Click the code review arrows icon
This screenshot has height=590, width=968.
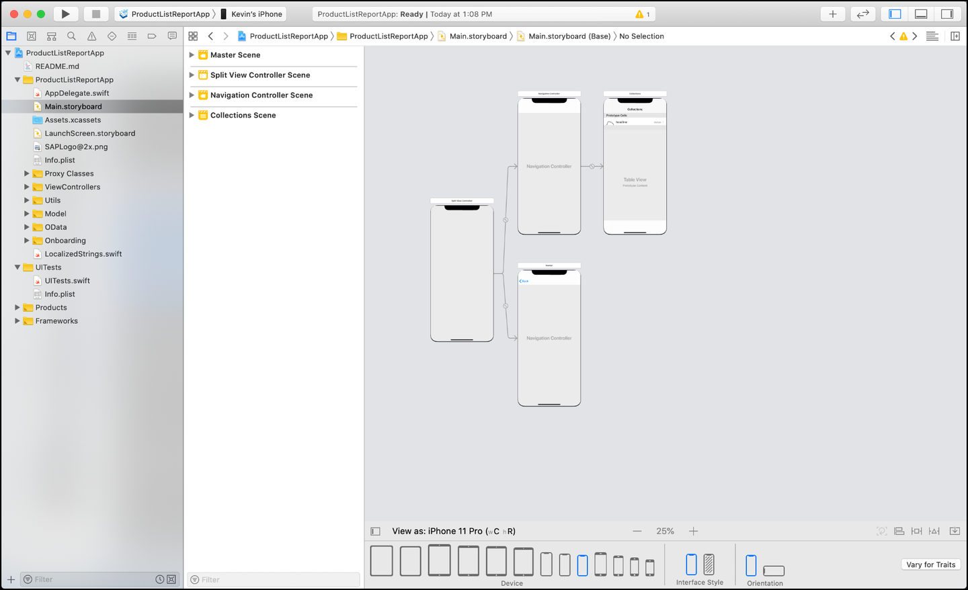(x=863, y=13)
